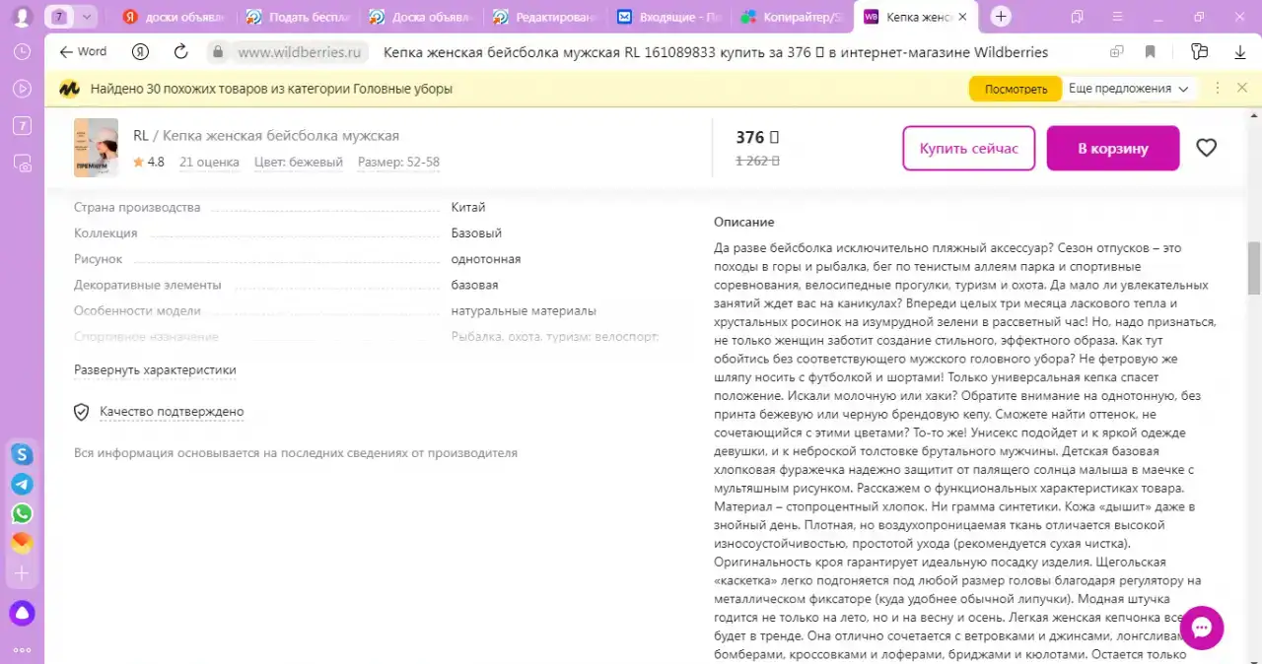Click the page vertical scrollbar thumb
1262x664 pixels.
pyautogui.click(x=1254, y=268)
